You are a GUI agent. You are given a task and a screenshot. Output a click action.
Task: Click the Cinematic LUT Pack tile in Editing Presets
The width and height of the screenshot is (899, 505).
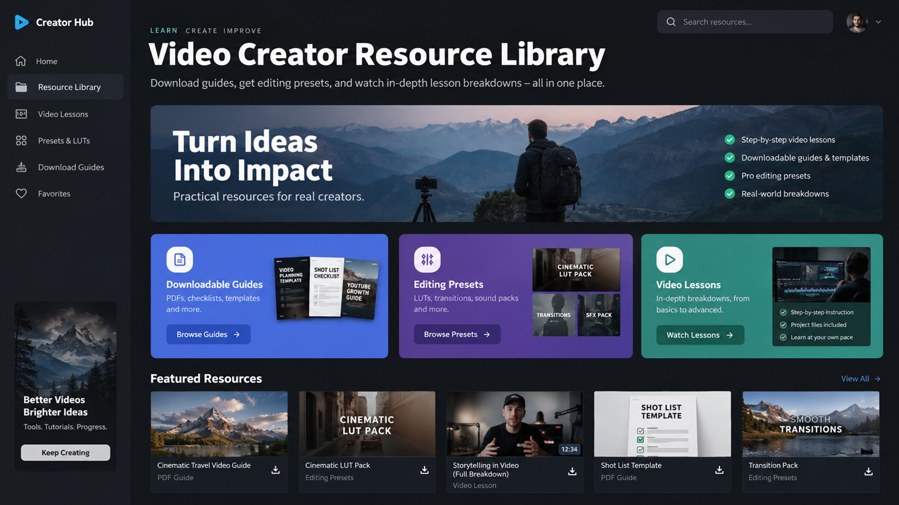[x=576, y=270]
